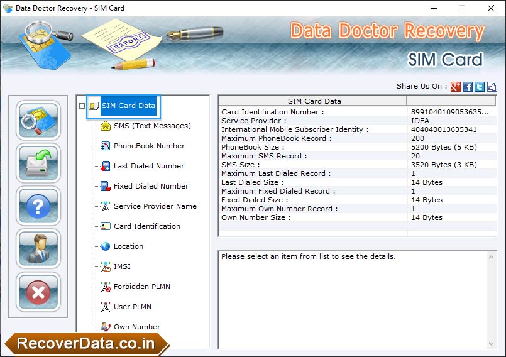Select SIM Card Data tree root
This screenshot has width=506, height=357.
(128, 106)
